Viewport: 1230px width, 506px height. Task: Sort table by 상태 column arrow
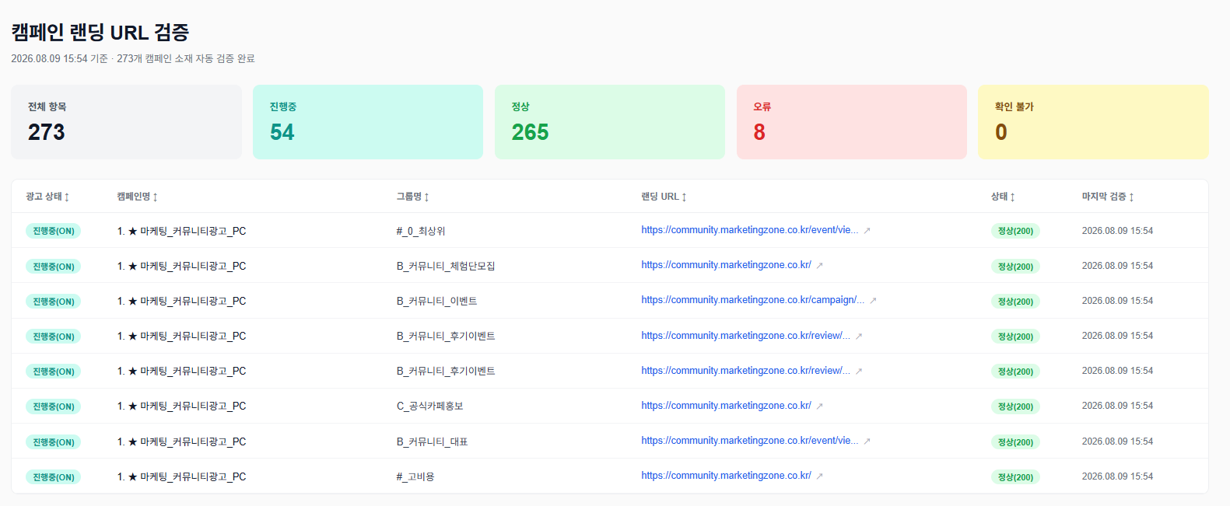pyautogui.click(x=1012, y=197)
